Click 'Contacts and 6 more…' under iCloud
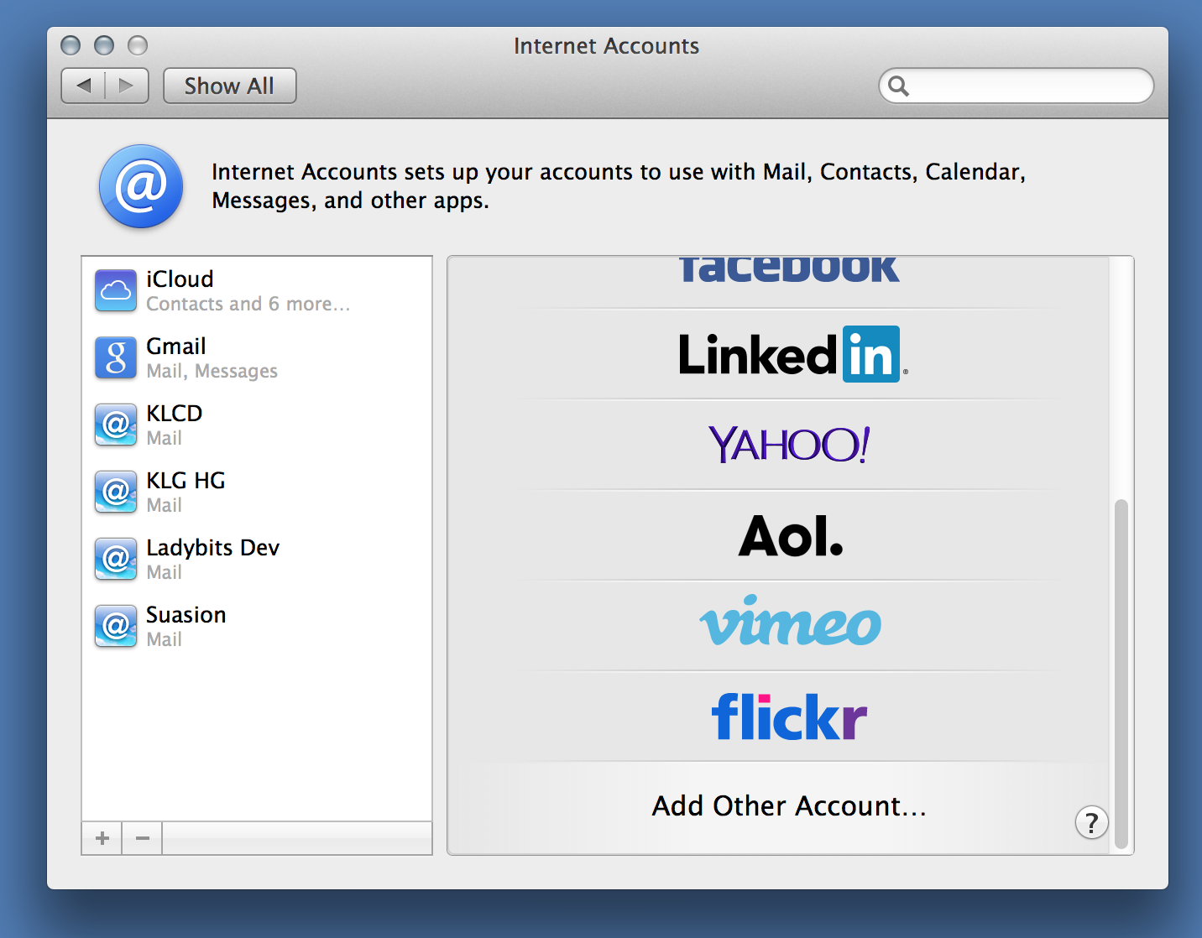Viewport: 1202px width, 938px height. click(x=248, y=304)
